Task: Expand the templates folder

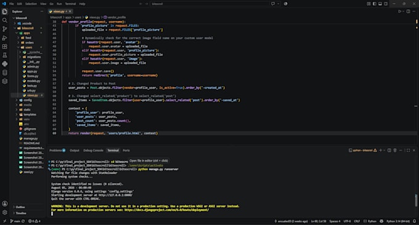Action: click(17, 114)
